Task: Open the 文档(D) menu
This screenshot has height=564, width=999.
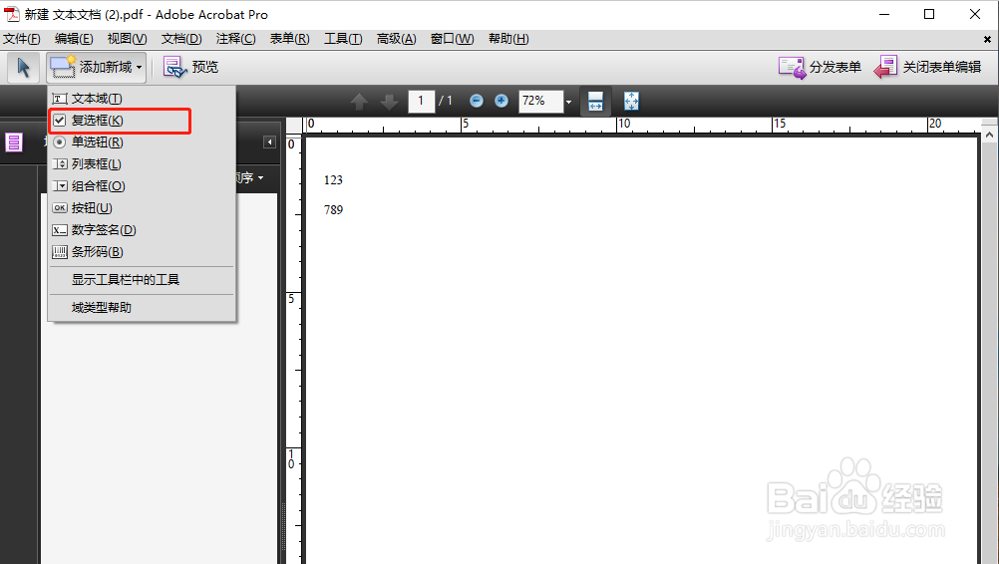Action: click(180, 39)
